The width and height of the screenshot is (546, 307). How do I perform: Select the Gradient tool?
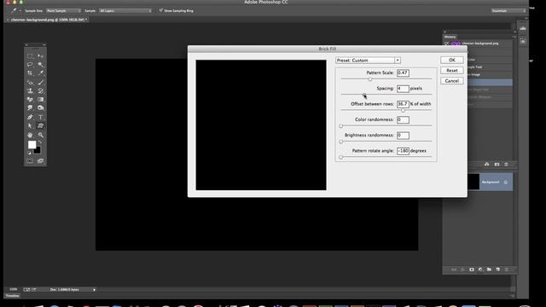pyautogui.click(x=40, y=100)
